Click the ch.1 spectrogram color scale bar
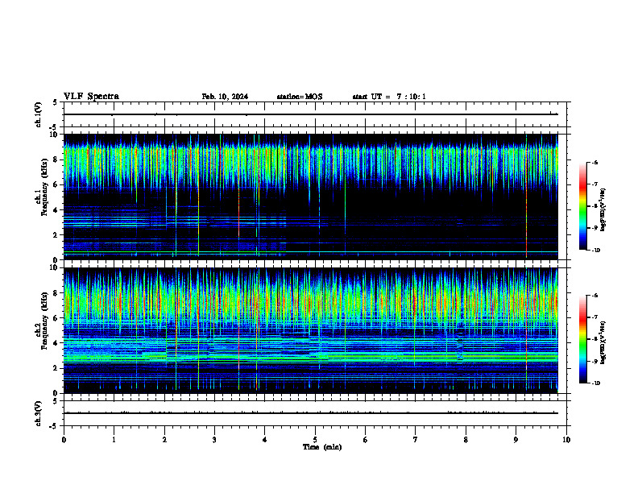The height and width of the screenshot is (493, 638). [x=583, y=206]
